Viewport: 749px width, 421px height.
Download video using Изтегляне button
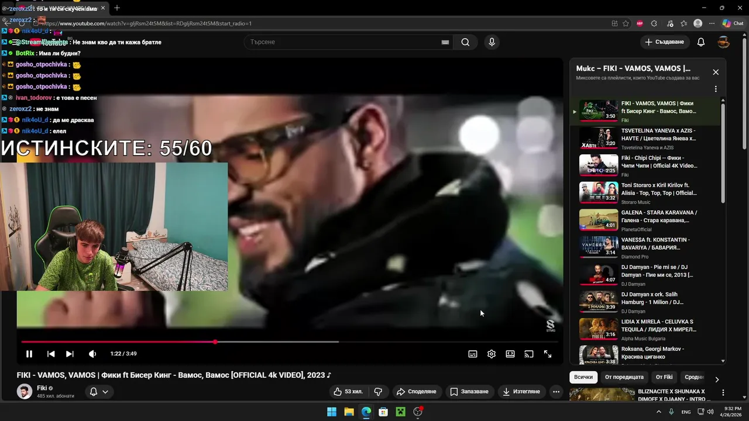pyautogui.click(x=521, y=391)
